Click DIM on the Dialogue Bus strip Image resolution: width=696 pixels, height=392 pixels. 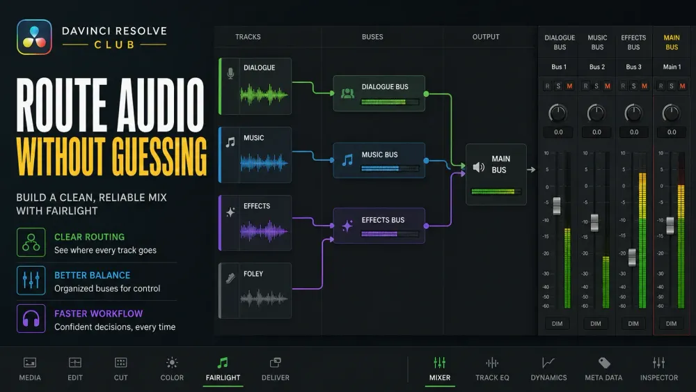pyautogui.click(x=557, y=324)
